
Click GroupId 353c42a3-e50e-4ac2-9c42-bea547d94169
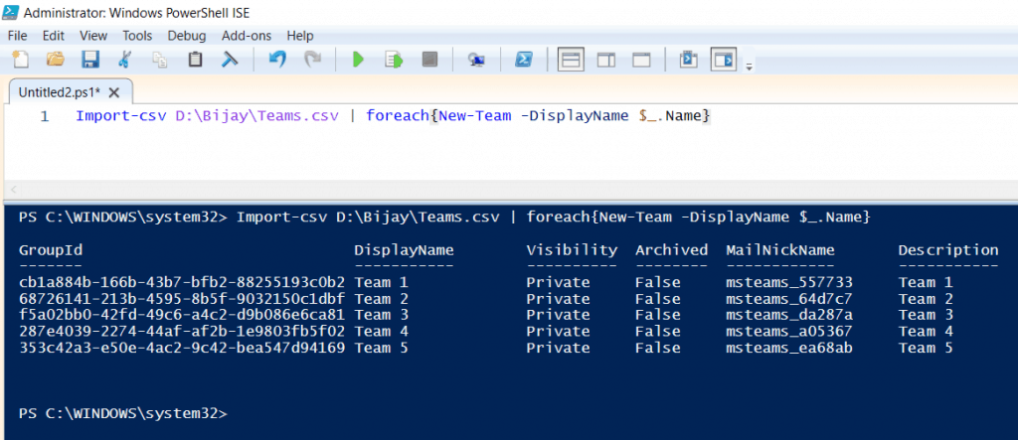pyautogui.click(x=182, y=348)
